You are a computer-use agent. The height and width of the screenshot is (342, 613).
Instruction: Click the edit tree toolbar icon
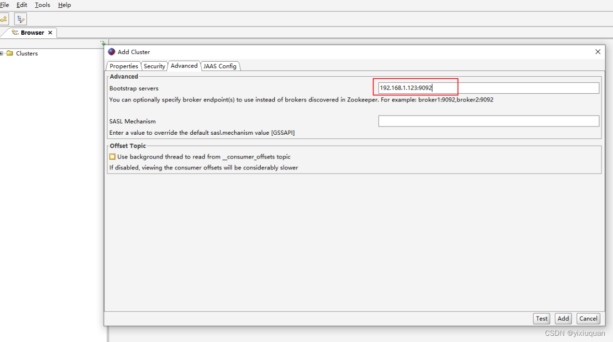coord(20,19)
